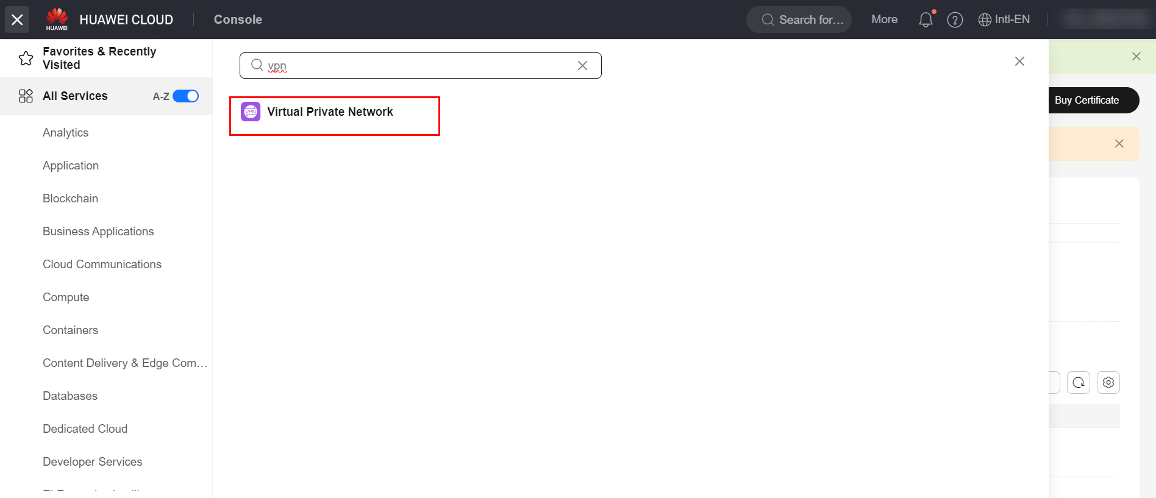This screenshot has height=498, width=1156.
Task: Clear the vpn search text
Action: (x=582, y=65)
